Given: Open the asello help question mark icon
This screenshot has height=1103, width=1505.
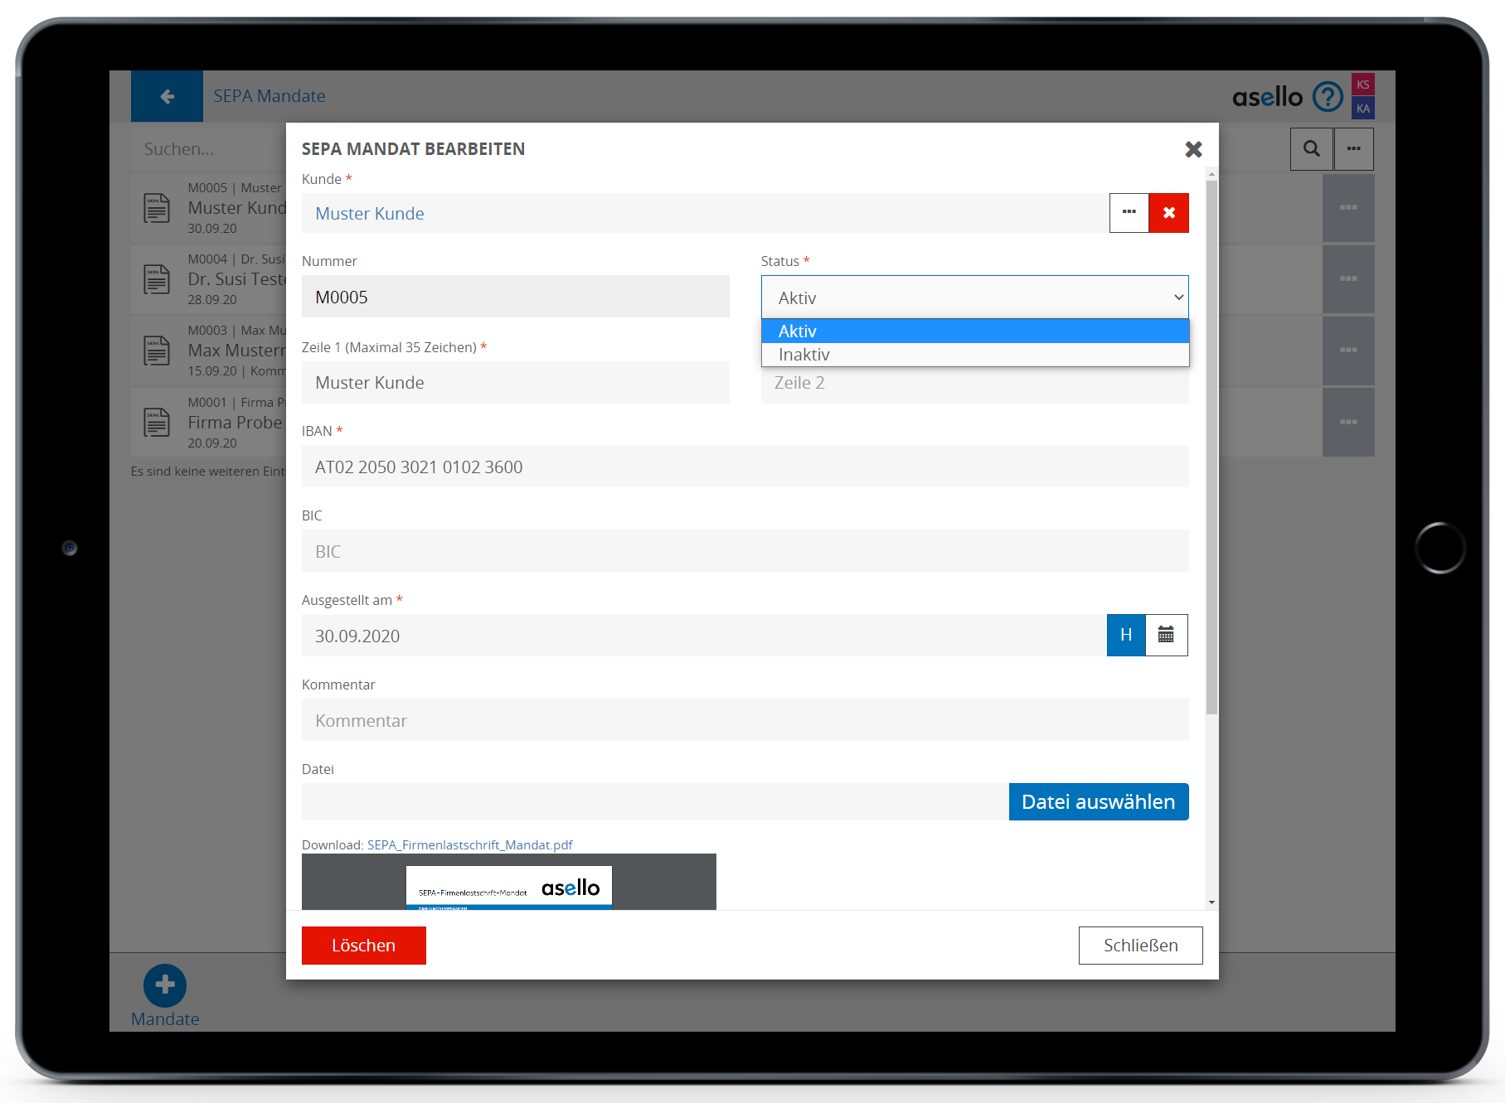Looking at the screenshot, I should (1328, 97).
